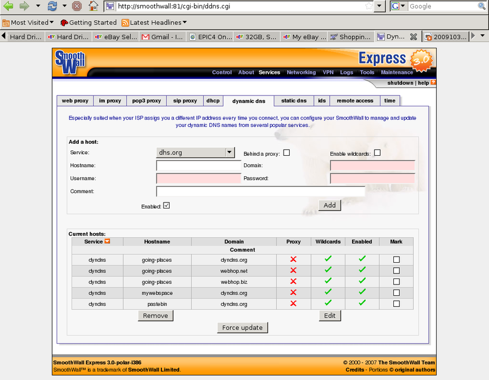Open the time tab
The height and width of the screenshot is (380, 489).
click(x=390, y=100)
